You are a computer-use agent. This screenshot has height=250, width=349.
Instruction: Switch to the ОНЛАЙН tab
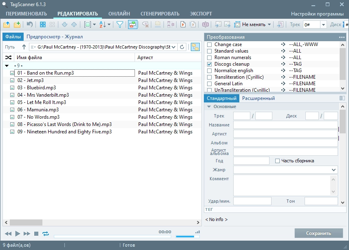click(119, 14)
